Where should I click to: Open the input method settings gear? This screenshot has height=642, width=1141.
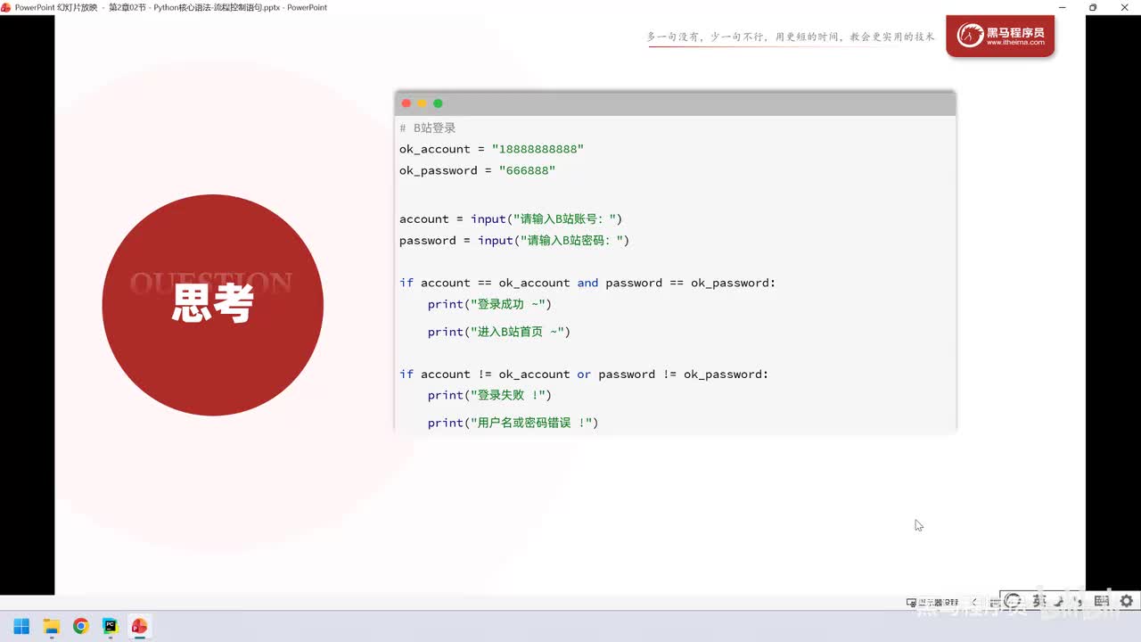[x=1127, y=602]
